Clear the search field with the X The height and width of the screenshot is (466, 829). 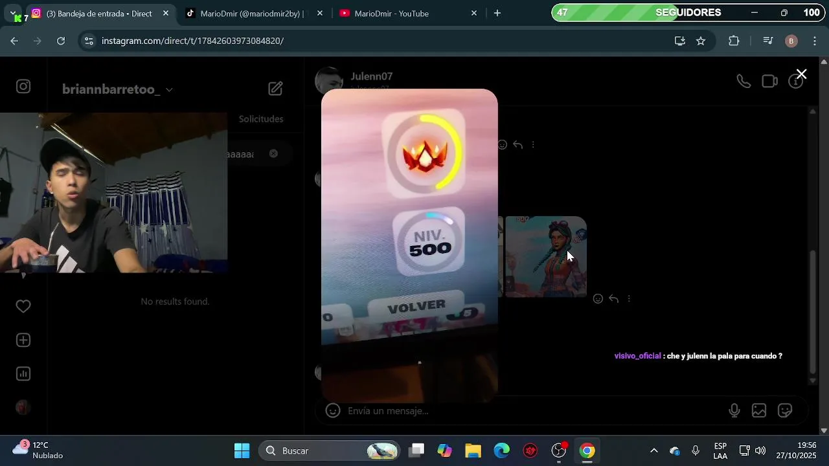point(273,153)
